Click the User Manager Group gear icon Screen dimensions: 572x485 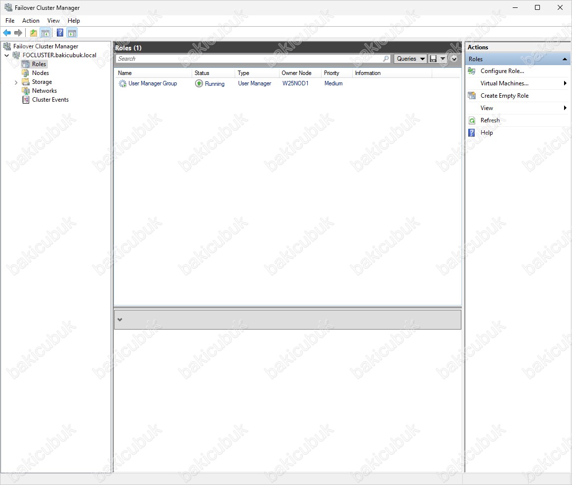(x=122, y=83)
